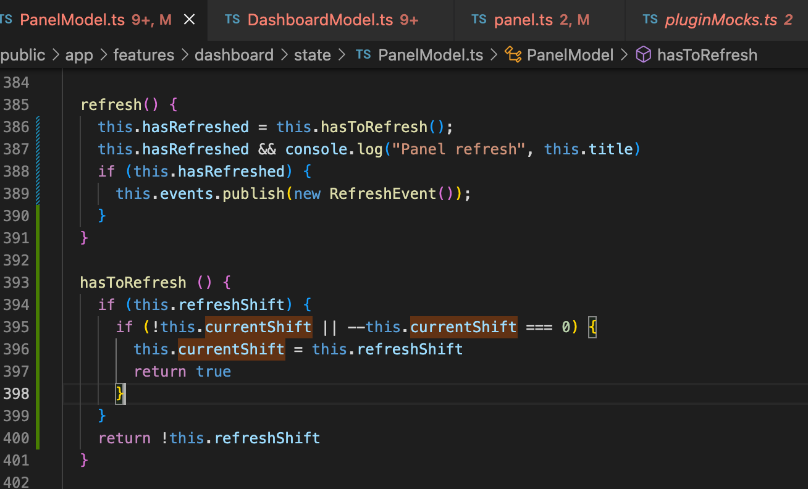Click the TS icon on PanelModel.ts tab
The width and height of the screenshot is (808, 489).
[7, 19]
